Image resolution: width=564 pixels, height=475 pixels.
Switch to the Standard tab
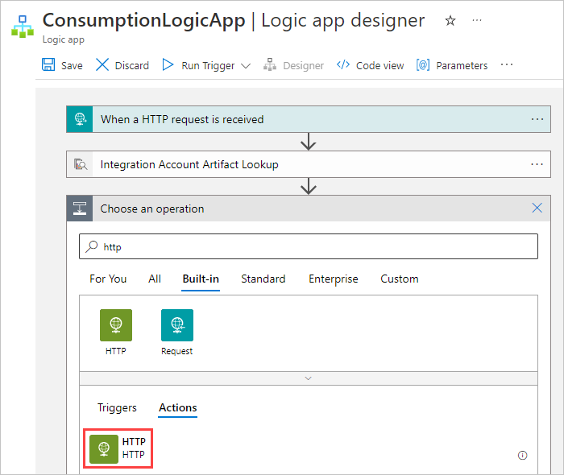(x=263, y=279)
